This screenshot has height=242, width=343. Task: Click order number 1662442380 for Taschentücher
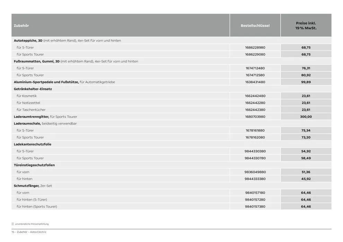(x=255, y=110)
